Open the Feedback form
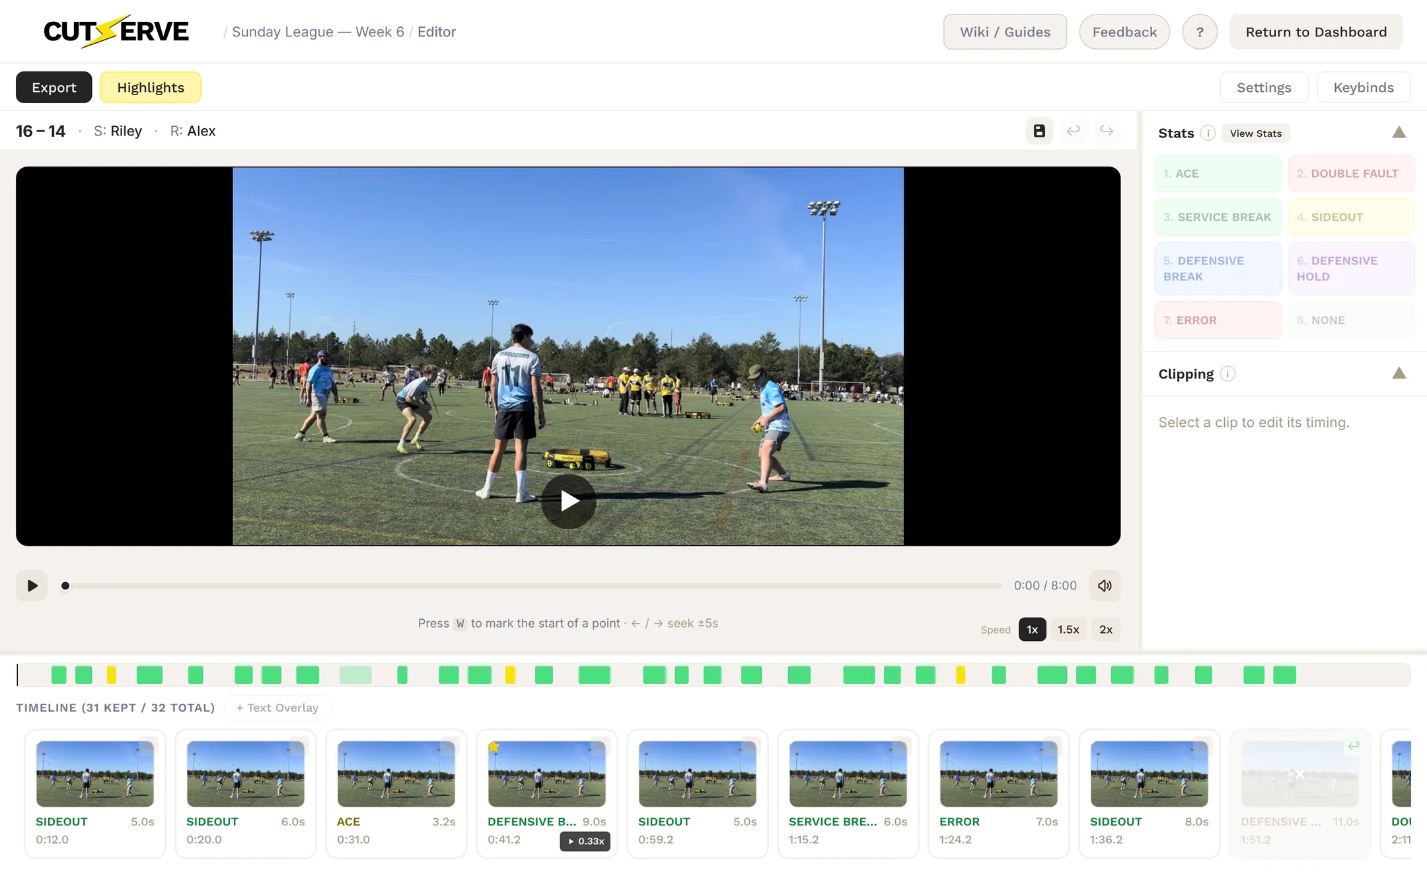 tap(1124, 32)
